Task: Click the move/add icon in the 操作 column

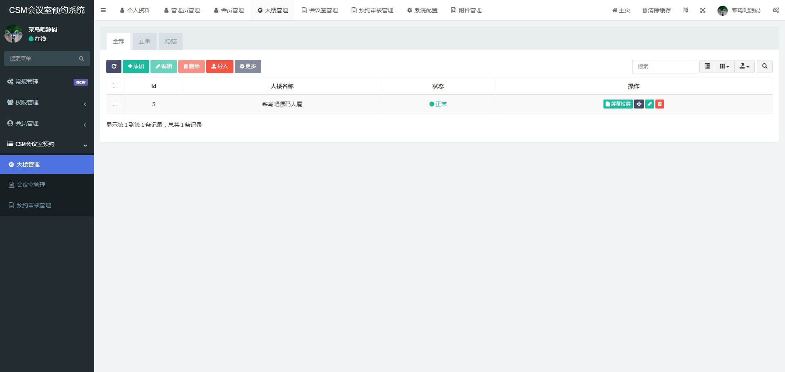Action: click(639, 104)
